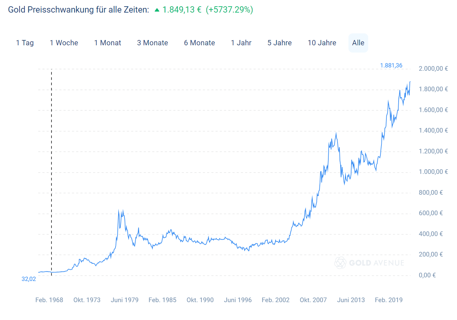The height and width of the screenshot is (320, 457).
Task: Click the 1.881,36 peak price label
Action: point(391,65)
